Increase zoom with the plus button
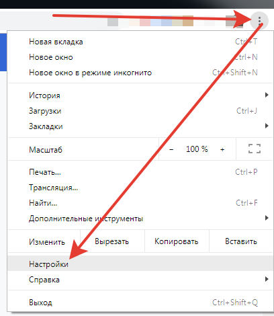The image size is (274, 316). click(222, 149)
